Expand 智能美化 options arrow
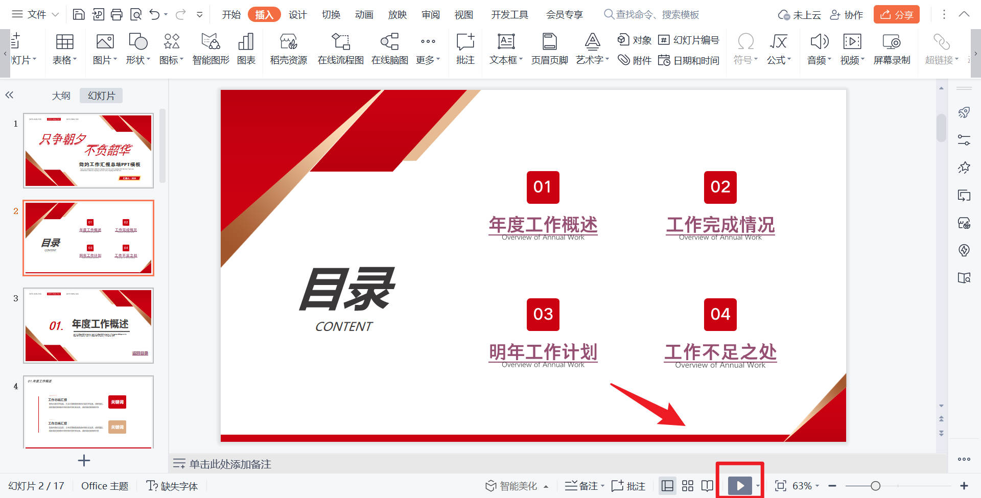Image resolution: width=981 pixels, height=498 pixels. pyautogui.click(x=546, y=486)
